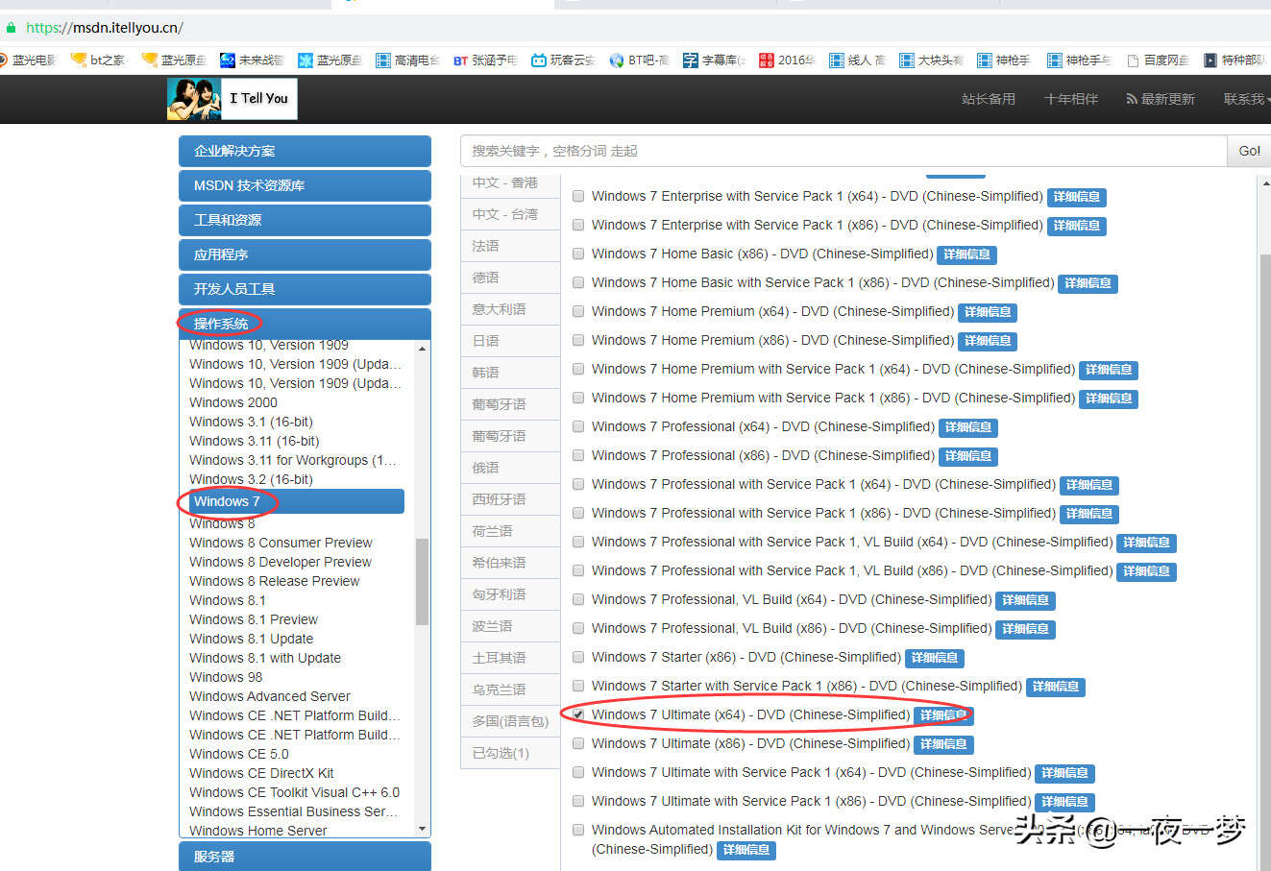
Task: Select Windows Advanced Server entry
Action: [270, 696]
